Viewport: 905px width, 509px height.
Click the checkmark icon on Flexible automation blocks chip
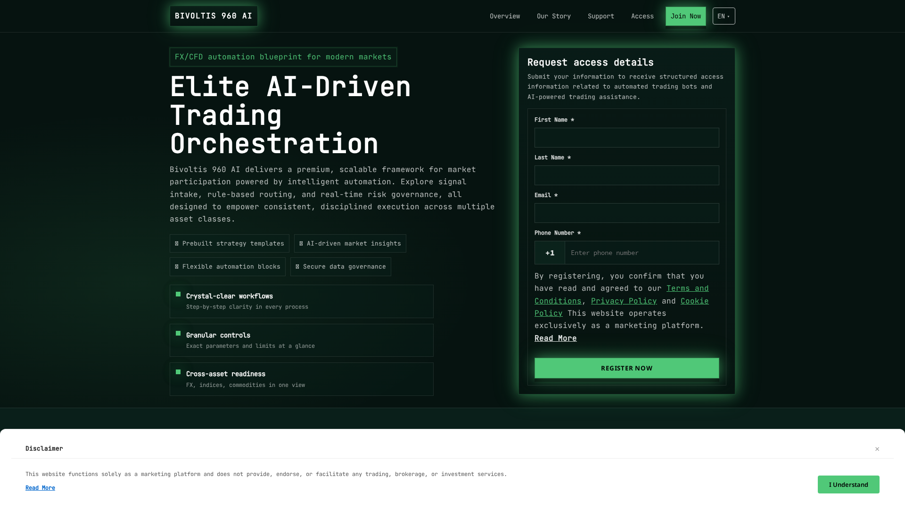click(x=176, y=266)
